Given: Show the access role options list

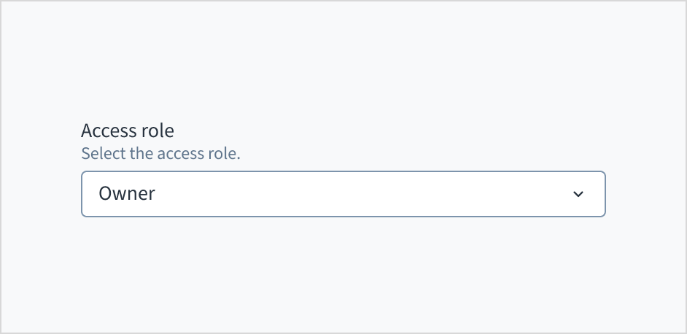Looking at the screenshot, I should tap(343, 194).
